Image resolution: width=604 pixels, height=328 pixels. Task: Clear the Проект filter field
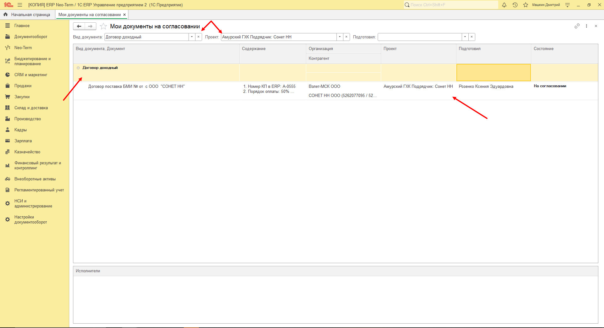coord(346,37)
